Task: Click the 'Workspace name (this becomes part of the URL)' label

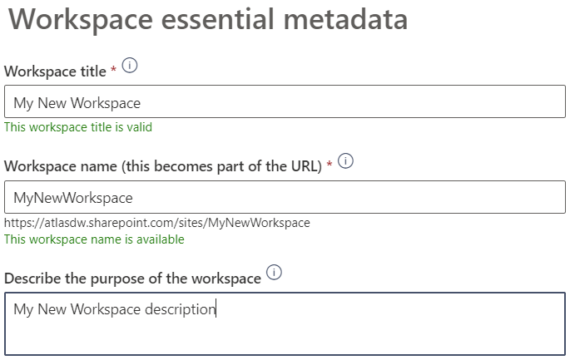Action: 163,166
